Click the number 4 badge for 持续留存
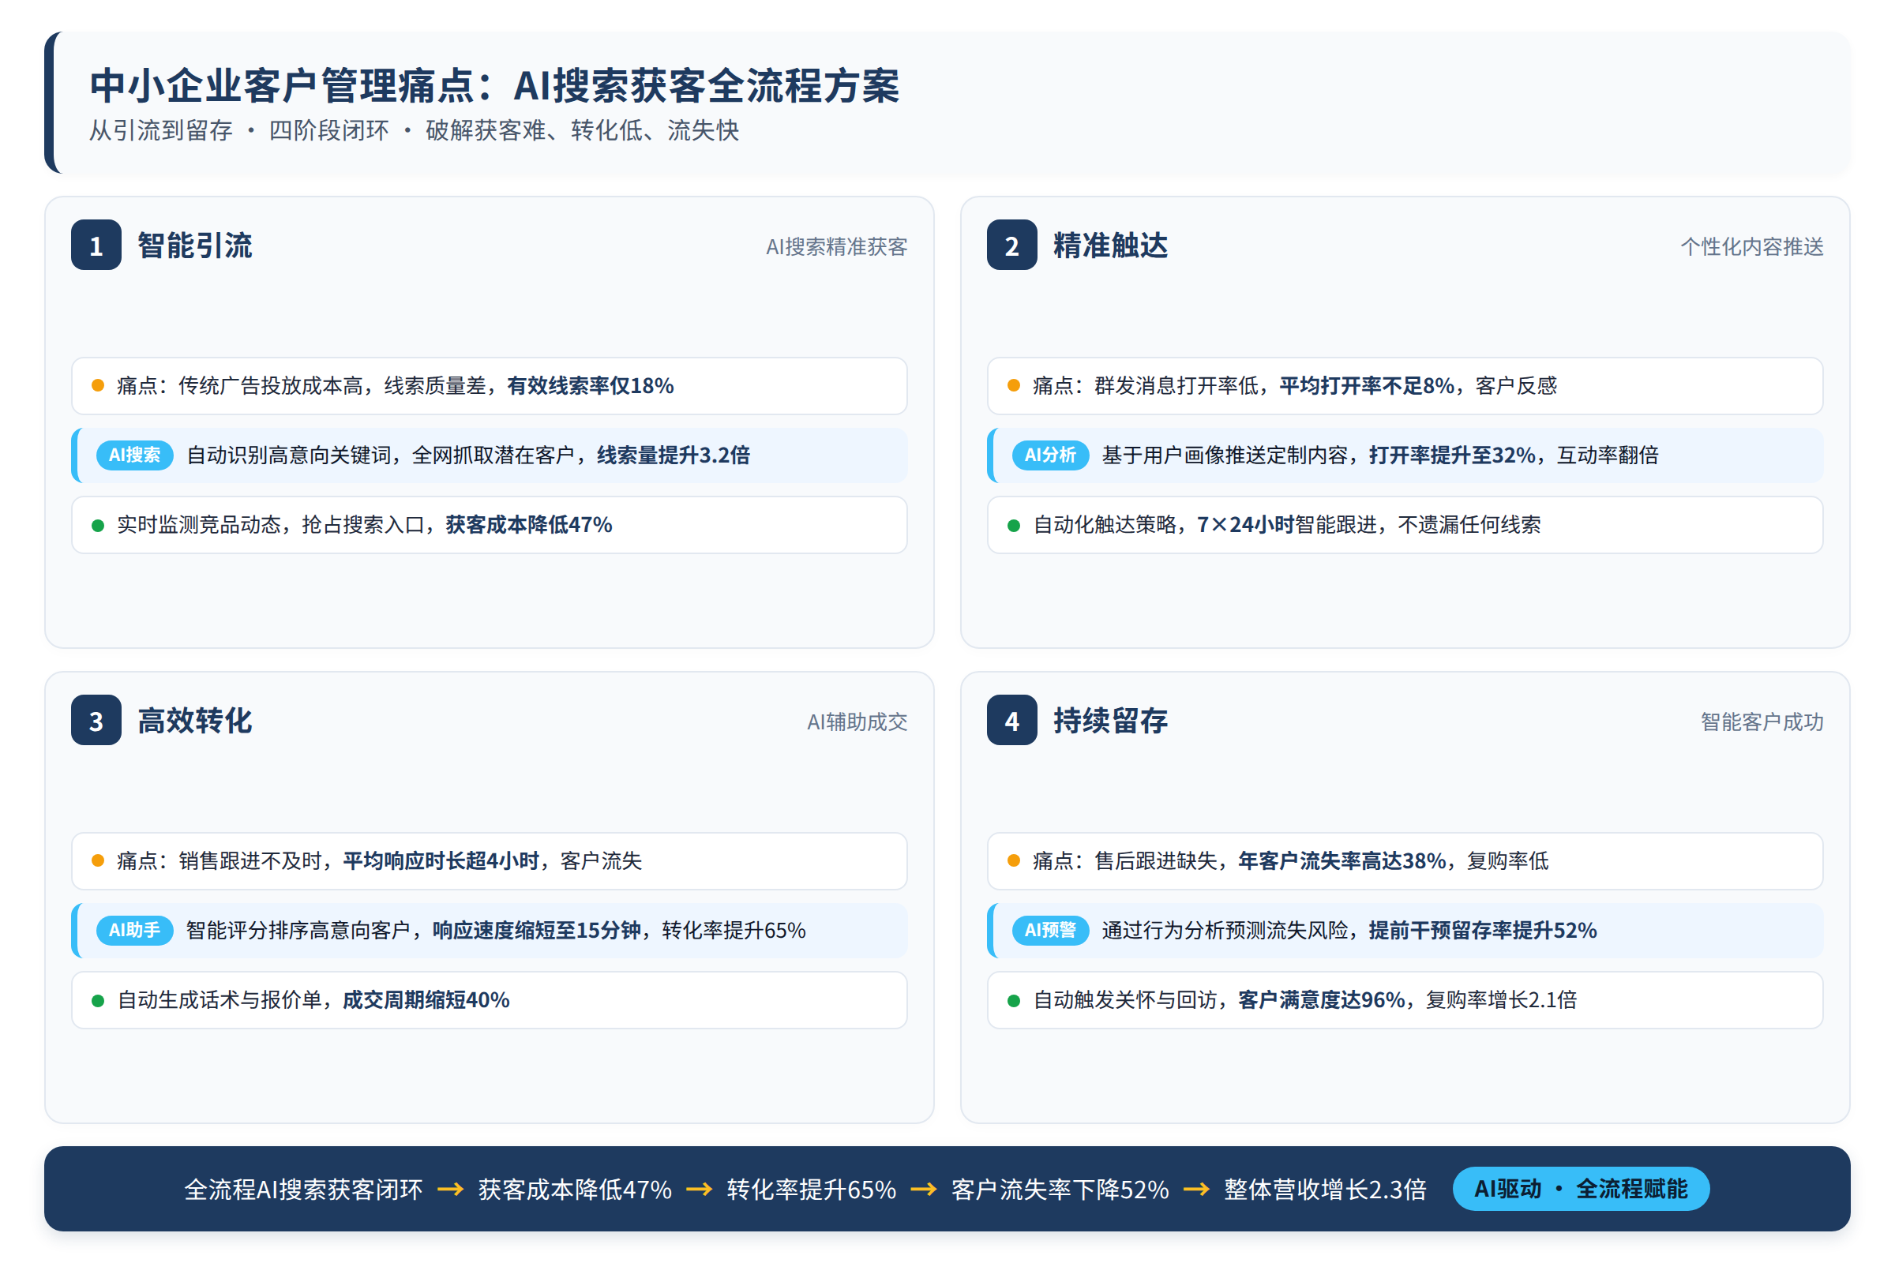The width and height of the screenshot is (1895, 1263). (x=1012, y=720)
